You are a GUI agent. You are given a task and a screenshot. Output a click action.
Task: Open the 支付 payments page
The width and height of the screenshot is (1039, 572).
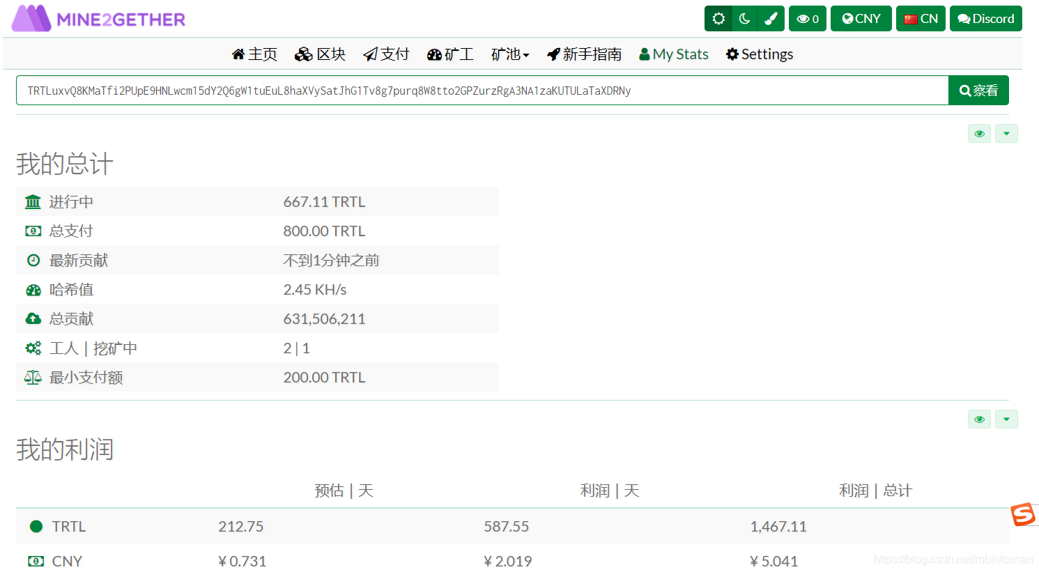coord(386,54)
